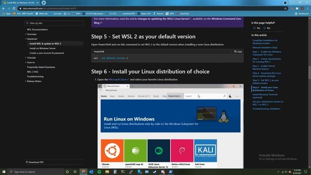Image resolution: width=311 pixels, height=175 pixels.
Task: Jump to Step 1 Enable Windows Subsystem
Action: click(x=267, y=53)
